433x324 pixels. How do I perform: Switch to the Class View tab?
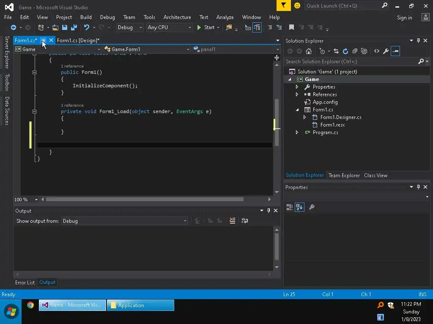[376, 175]
